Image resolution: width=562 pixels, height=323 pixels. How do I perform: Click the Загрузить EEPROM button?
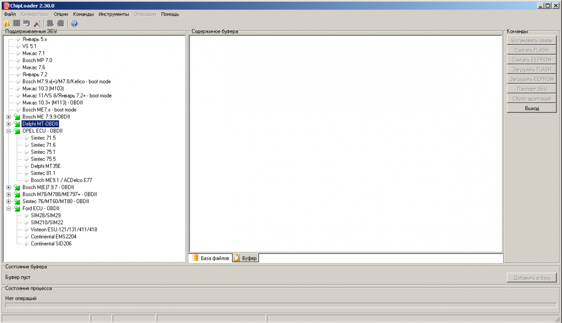coord(532,79)
